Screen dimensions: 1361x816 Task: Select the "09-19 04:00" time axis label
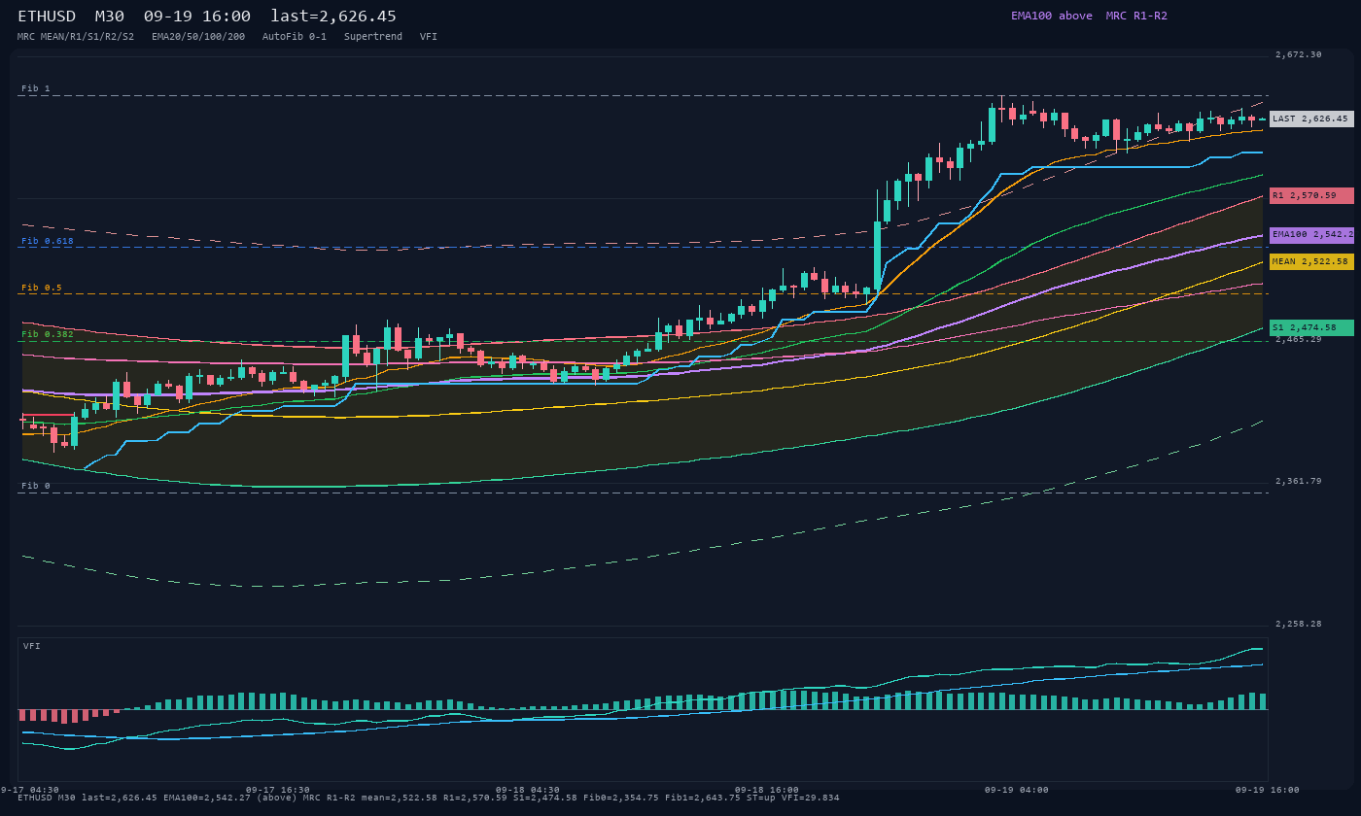click(1017, 790)
